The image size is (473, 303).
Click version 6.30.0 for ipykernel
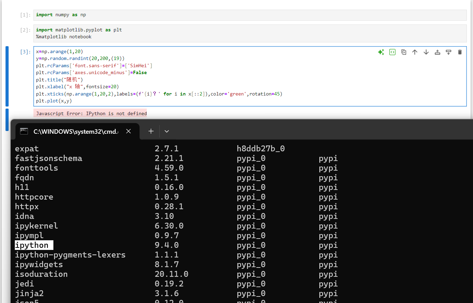169,226
